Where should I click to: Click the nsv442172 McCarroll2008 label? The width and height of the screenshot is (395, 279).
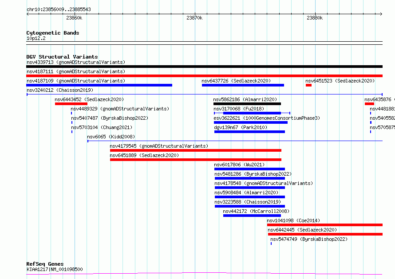click(256, 211)
